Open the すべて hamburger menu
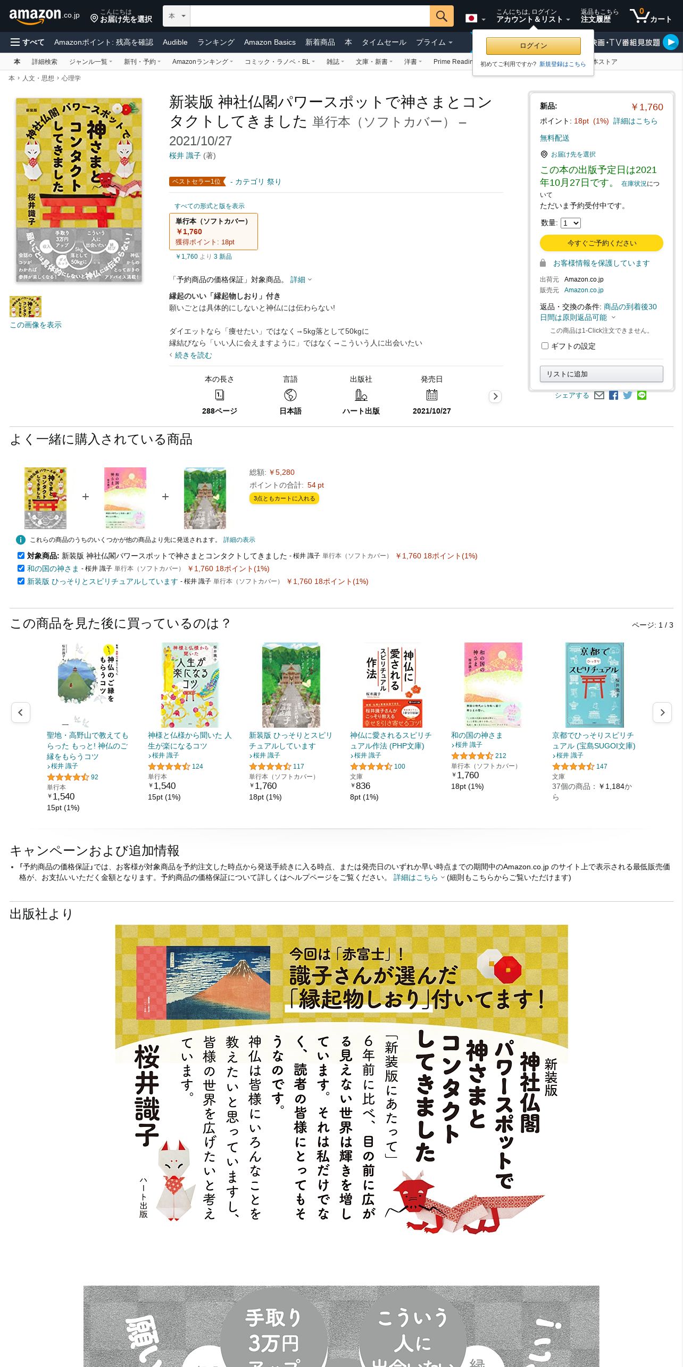Viewport: 683px width, 1367px height. click(28, 42)
